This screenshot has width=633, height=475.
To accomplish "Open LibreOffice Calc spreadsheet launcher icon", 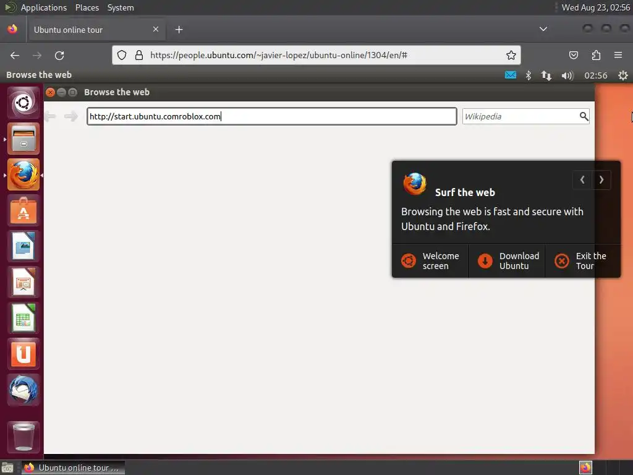I will tap(23, 319).
